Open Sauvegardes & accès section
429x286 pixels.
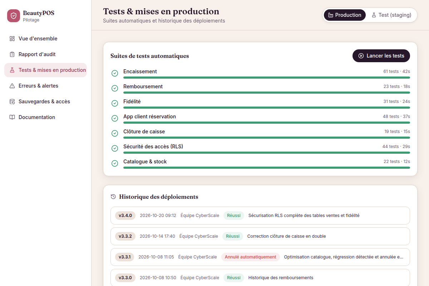tap(45, 102)
